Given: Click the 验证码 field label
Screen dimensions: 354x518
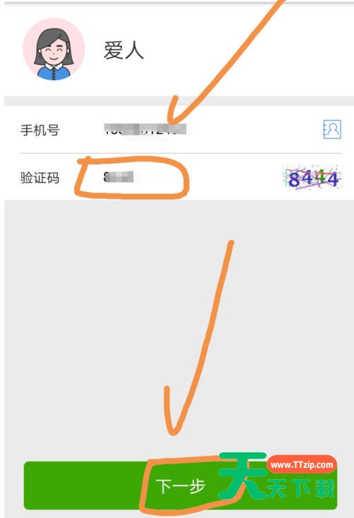Looking at the screenshot, I should 40,178.
